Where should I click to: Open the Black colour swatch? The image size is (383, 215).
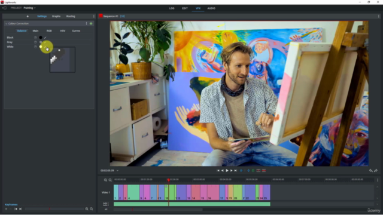(41, 38)
